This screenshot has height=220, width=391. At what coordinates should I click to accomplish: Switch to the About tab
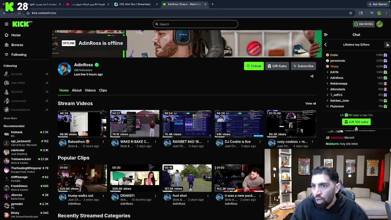[77, 90]
